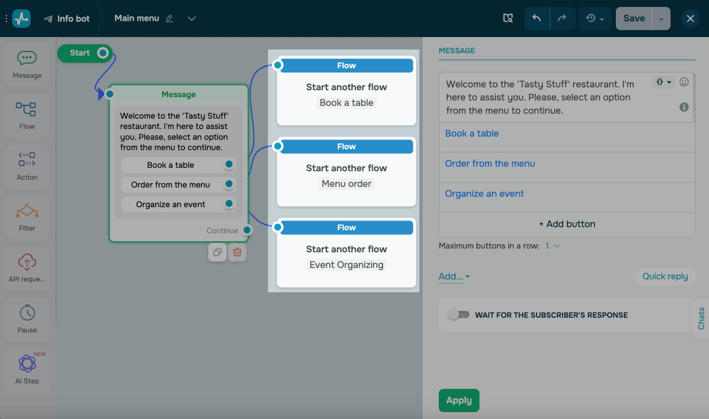Image resolution: width=709 pixels, height=419 pixels.
Task: Click the Continue output connector dot
Action: pyautogui.click(x=247, y=230)
